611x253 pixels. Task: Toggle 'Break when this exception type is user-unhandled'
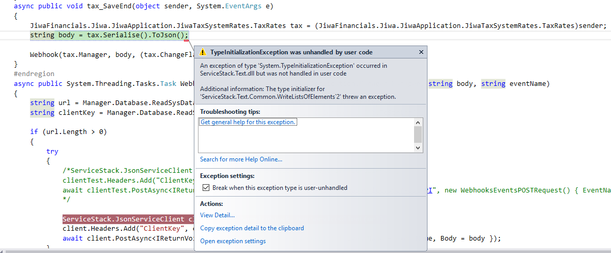[x=206, y=188]
